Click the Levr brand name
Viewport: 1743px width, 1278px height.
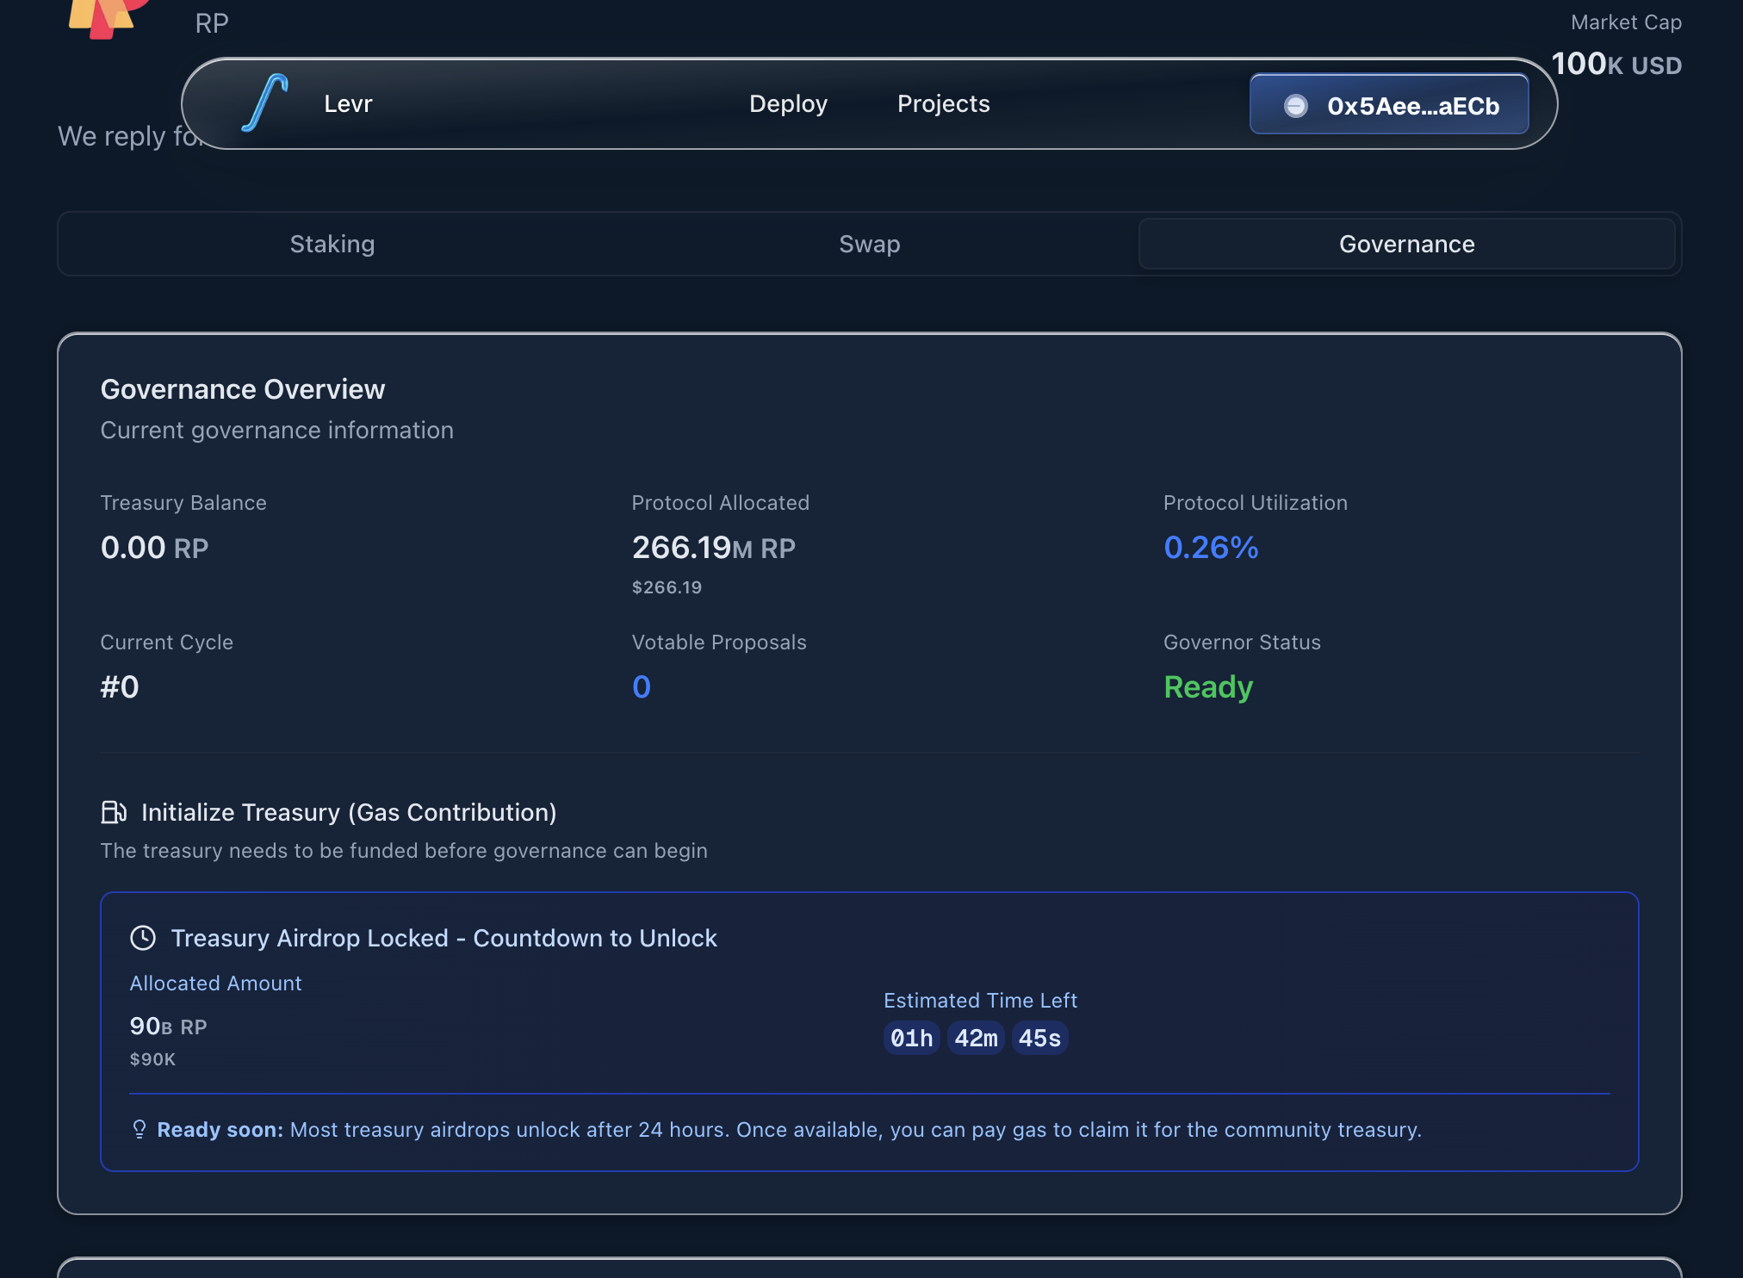click(x=348, y=103)
